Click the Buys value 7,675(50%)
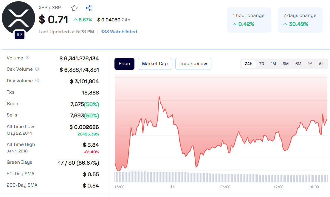The height and width of the screenshot is (197, 330). [x=85, y=104]
